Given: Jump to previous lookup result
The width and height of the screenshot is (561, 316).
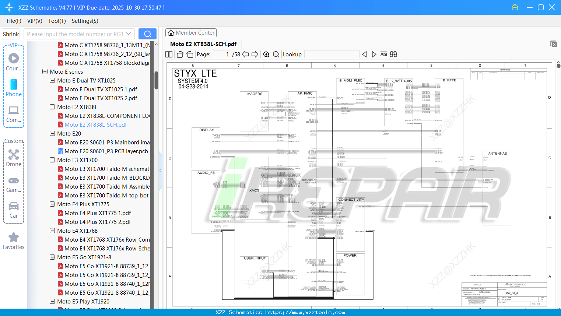Looking at the screenshot, I should tap(364, 55).
